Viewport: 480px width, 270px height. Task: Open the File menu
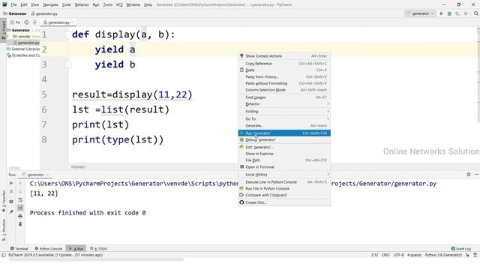[x=13, y=4]
